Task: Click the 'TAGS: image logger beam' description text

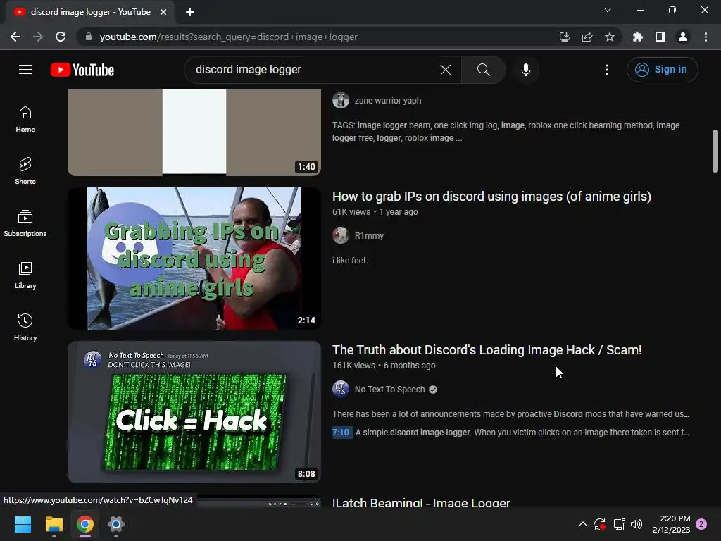Action: tap(506, 132)
